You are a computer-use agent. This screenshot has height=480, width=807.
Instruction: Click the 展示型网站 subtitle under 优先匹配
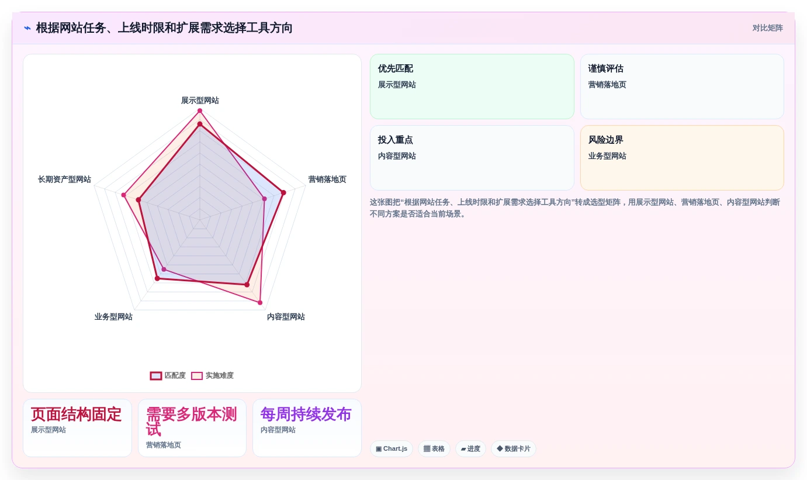(397, 85)
